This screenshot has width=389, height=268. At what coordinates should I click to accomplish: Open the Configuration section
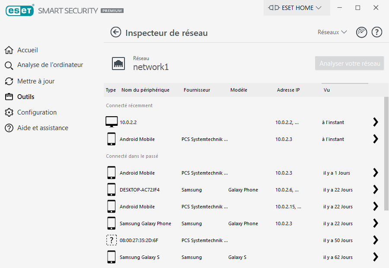click(37, 112)
